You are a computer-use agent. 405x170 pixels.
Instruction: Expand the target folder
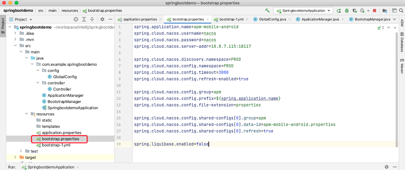point(15,157)
